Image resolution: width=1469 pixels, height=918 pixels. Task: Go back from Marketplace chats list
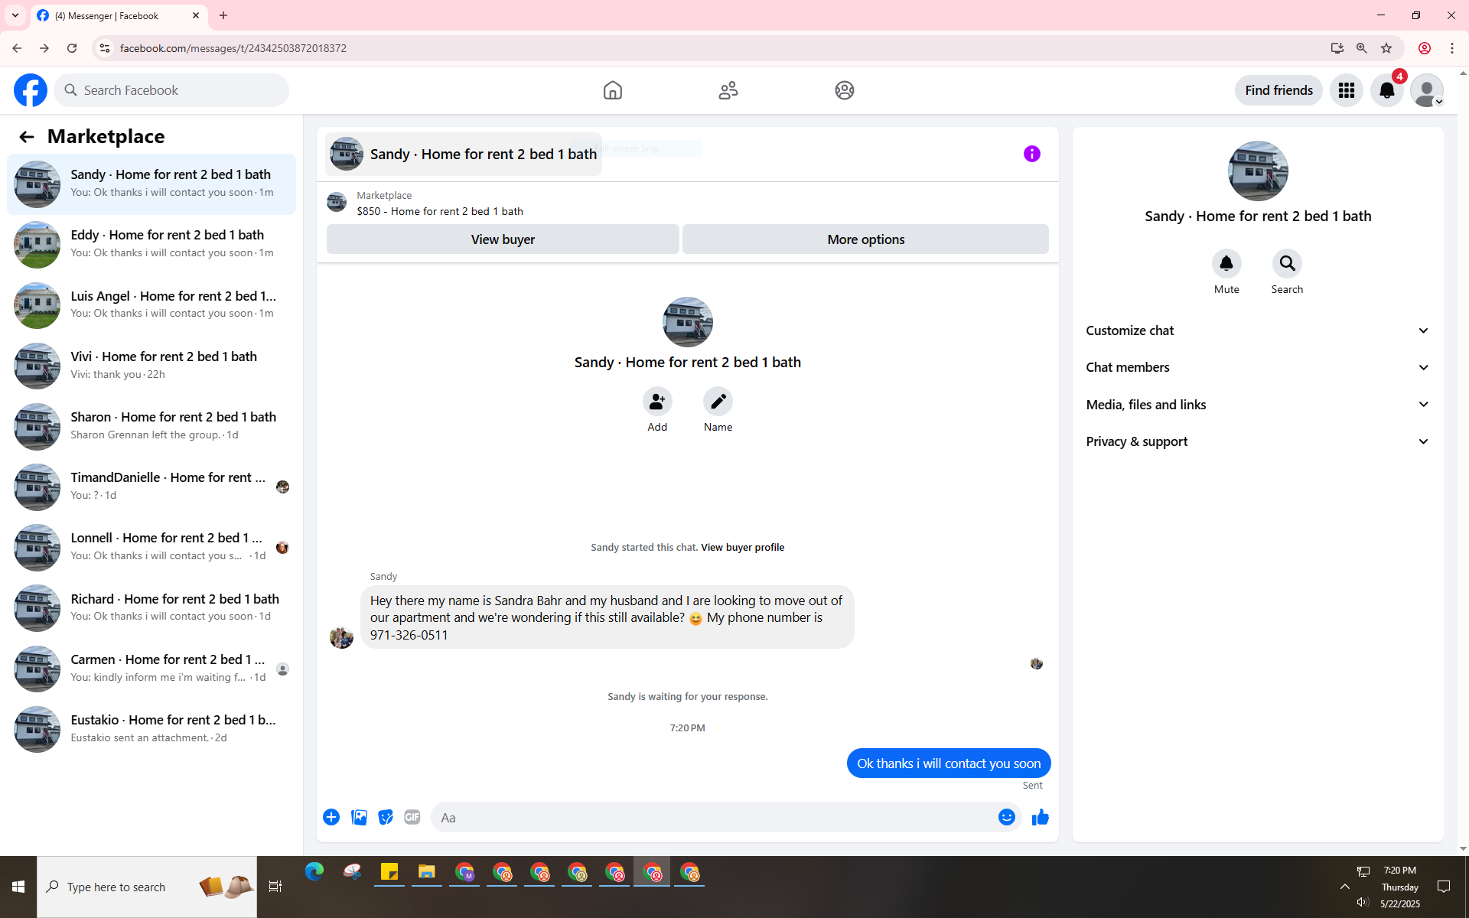(x=27, y=137)
